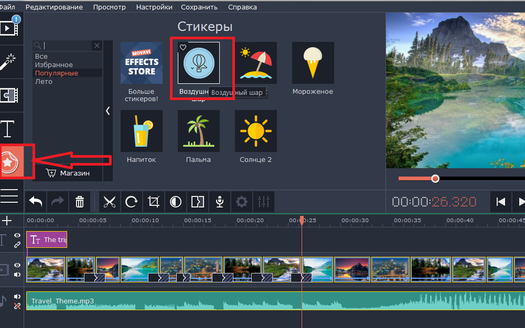Viewport: 525px width, 328px height.
Task: Open the add track plus menu
Action: [x=7, y=221]
